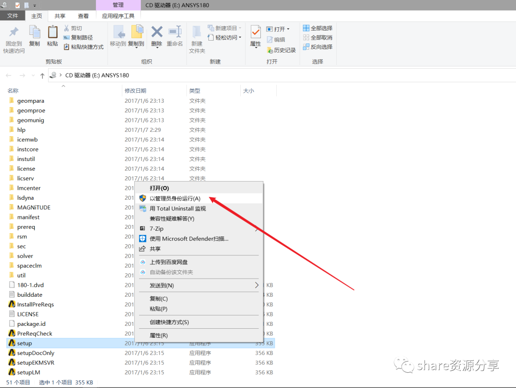The image size is (516, 388).
Task: Click Edit (编辑) in ribbon
Action: coord(276,40)
